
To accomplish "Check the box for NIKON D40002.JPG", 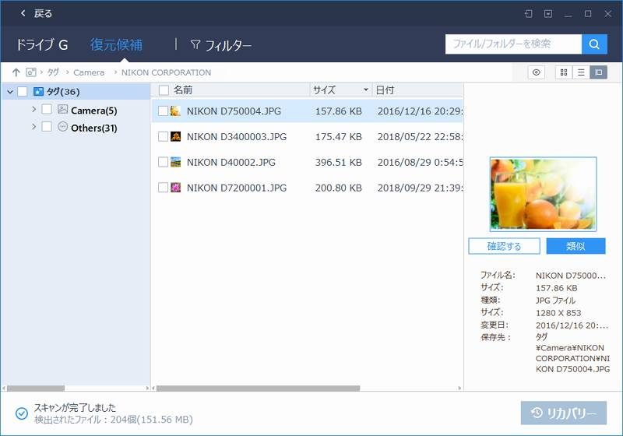I will tap(163, 162).
